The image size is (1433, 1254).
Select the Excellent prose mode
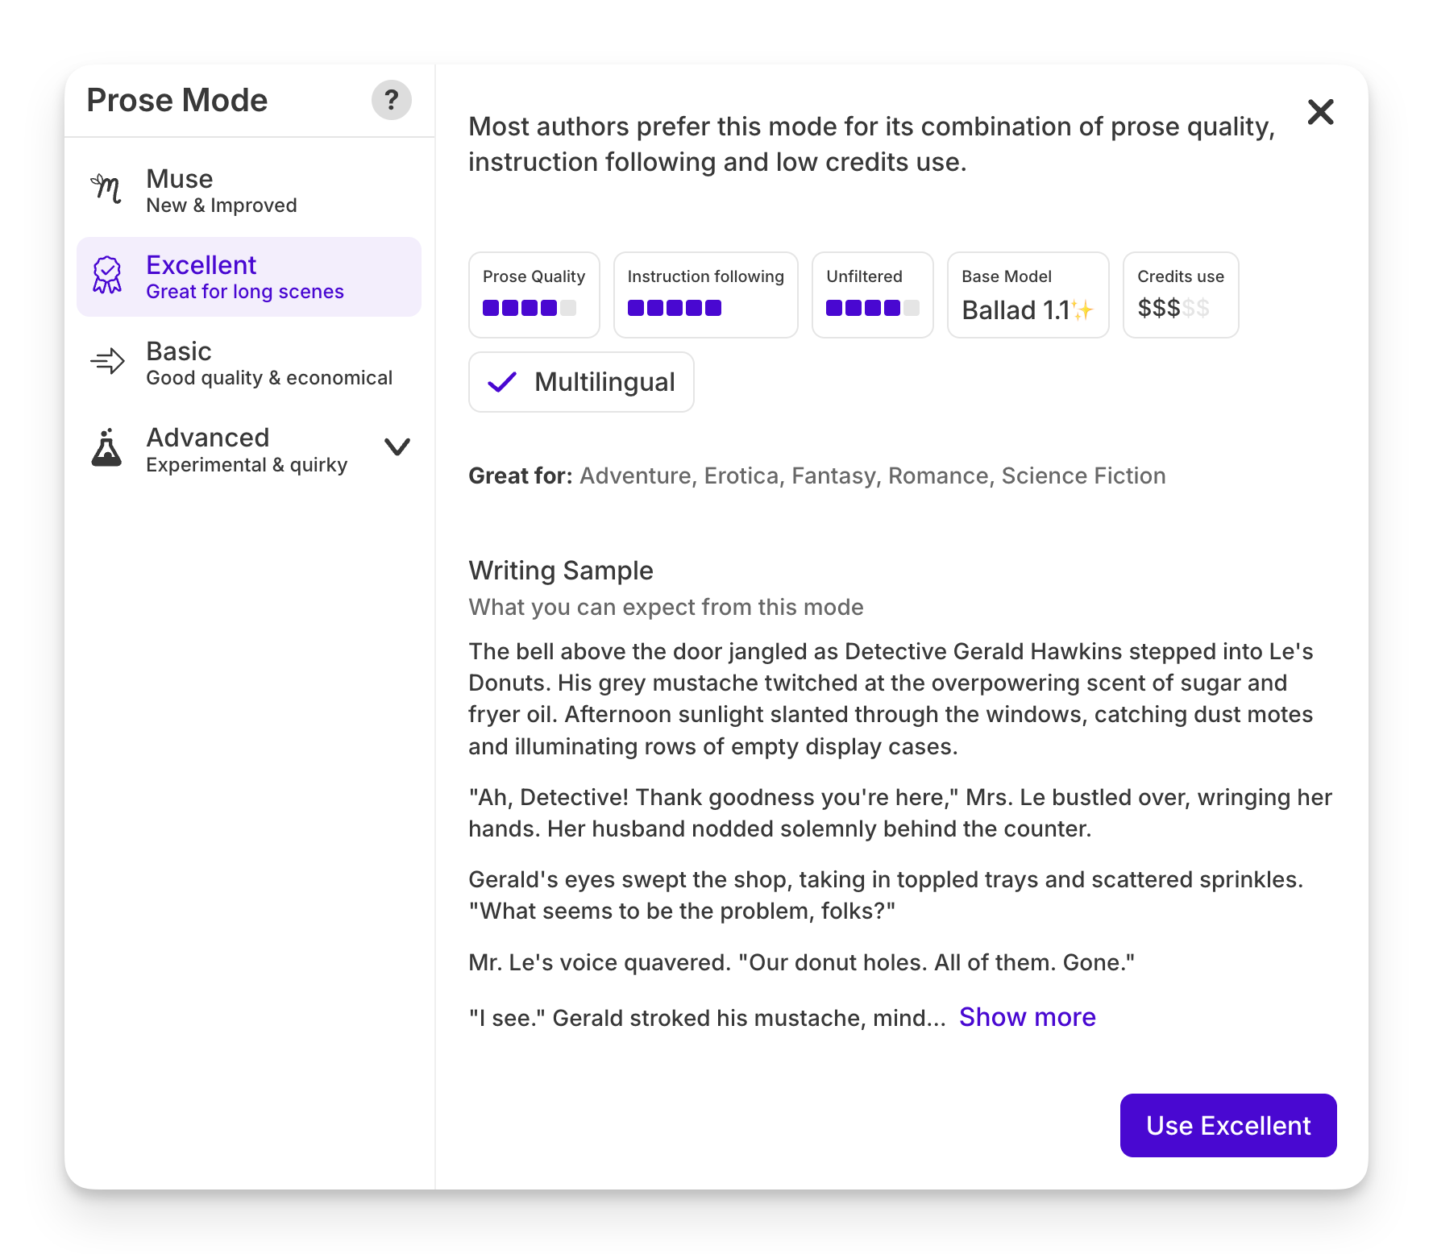[249, 277]
